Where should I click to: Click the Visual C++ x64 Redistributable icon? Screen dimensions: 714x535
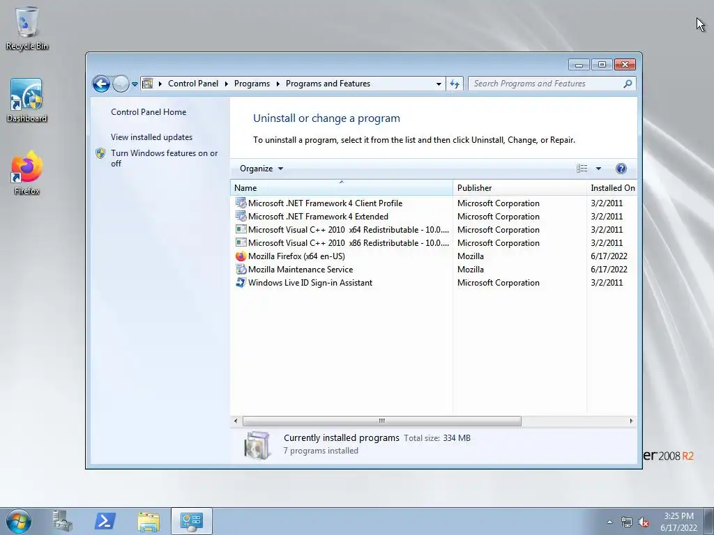coord(241,229)
